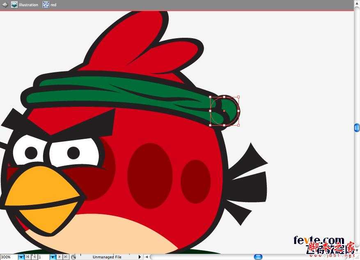Go to the previous artboard
This screenshot has width=360, height=260.
tap(34, 257)
